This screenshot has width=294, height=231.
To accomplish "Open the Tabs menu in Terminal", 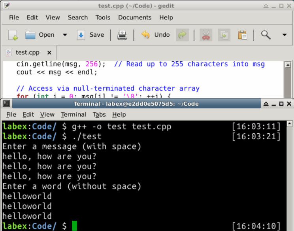I will [x=99, y=114].
